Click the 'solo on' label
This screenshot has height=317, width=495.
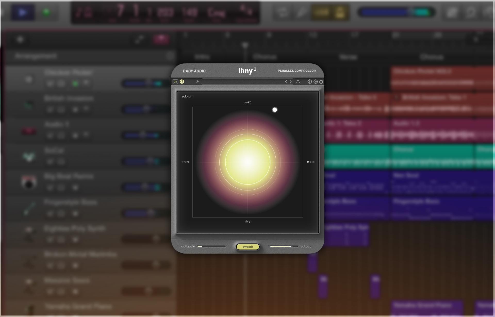(187, 96)
